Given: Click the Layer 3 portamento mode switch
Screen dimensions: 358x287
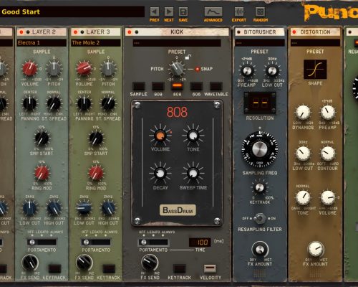Looking at the screenshot, I should (x=96, y=243).
